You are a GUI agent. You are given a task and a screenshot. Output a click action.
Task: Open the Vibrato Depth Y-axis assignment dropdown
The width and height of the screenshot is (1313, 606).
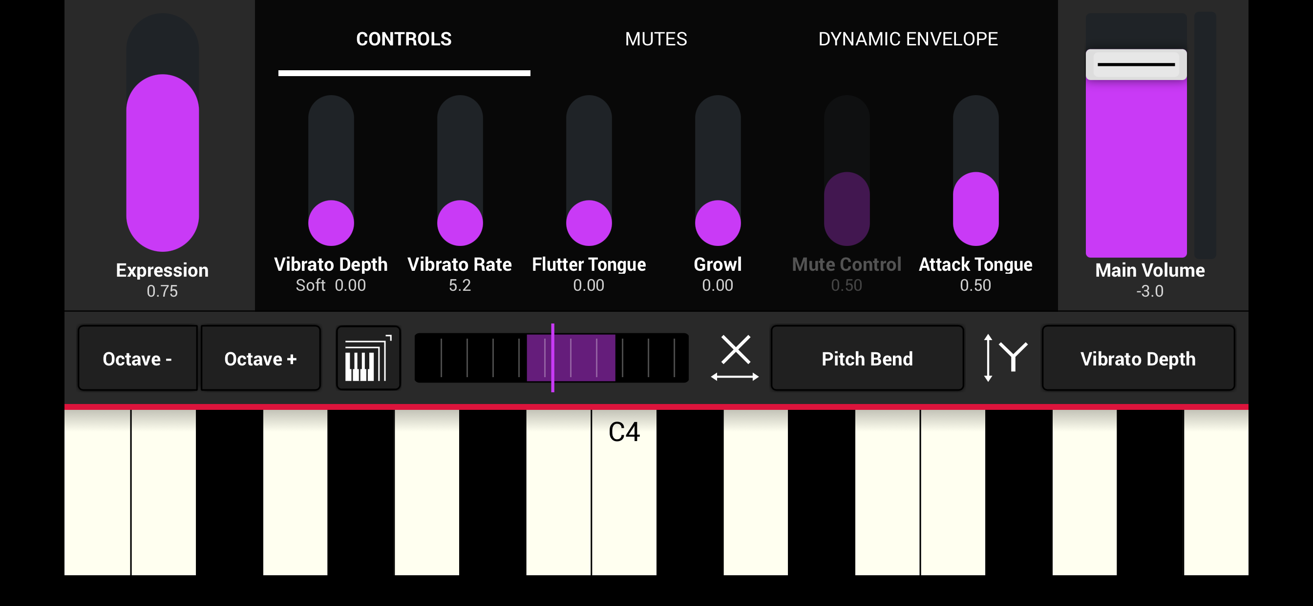pos(1138,359)
